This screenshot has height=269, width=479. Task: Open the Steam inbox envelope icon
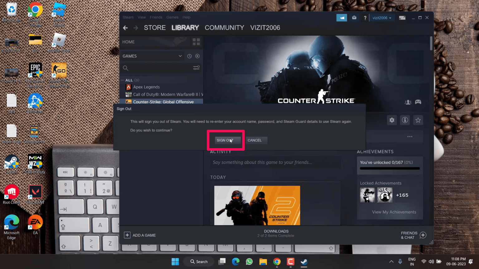[354, 18]
